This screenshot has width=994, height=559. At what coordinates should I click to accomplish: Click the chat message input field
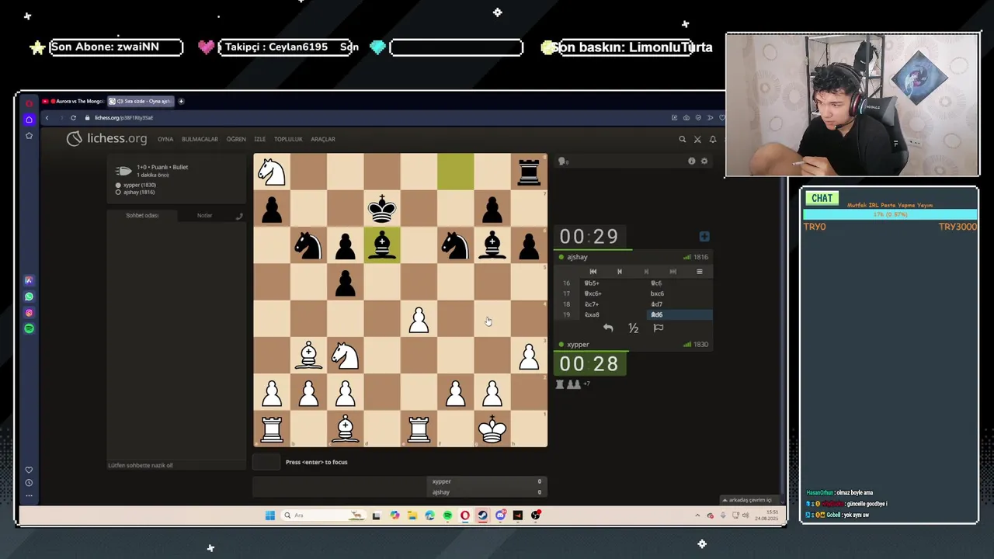click(176, 465)
